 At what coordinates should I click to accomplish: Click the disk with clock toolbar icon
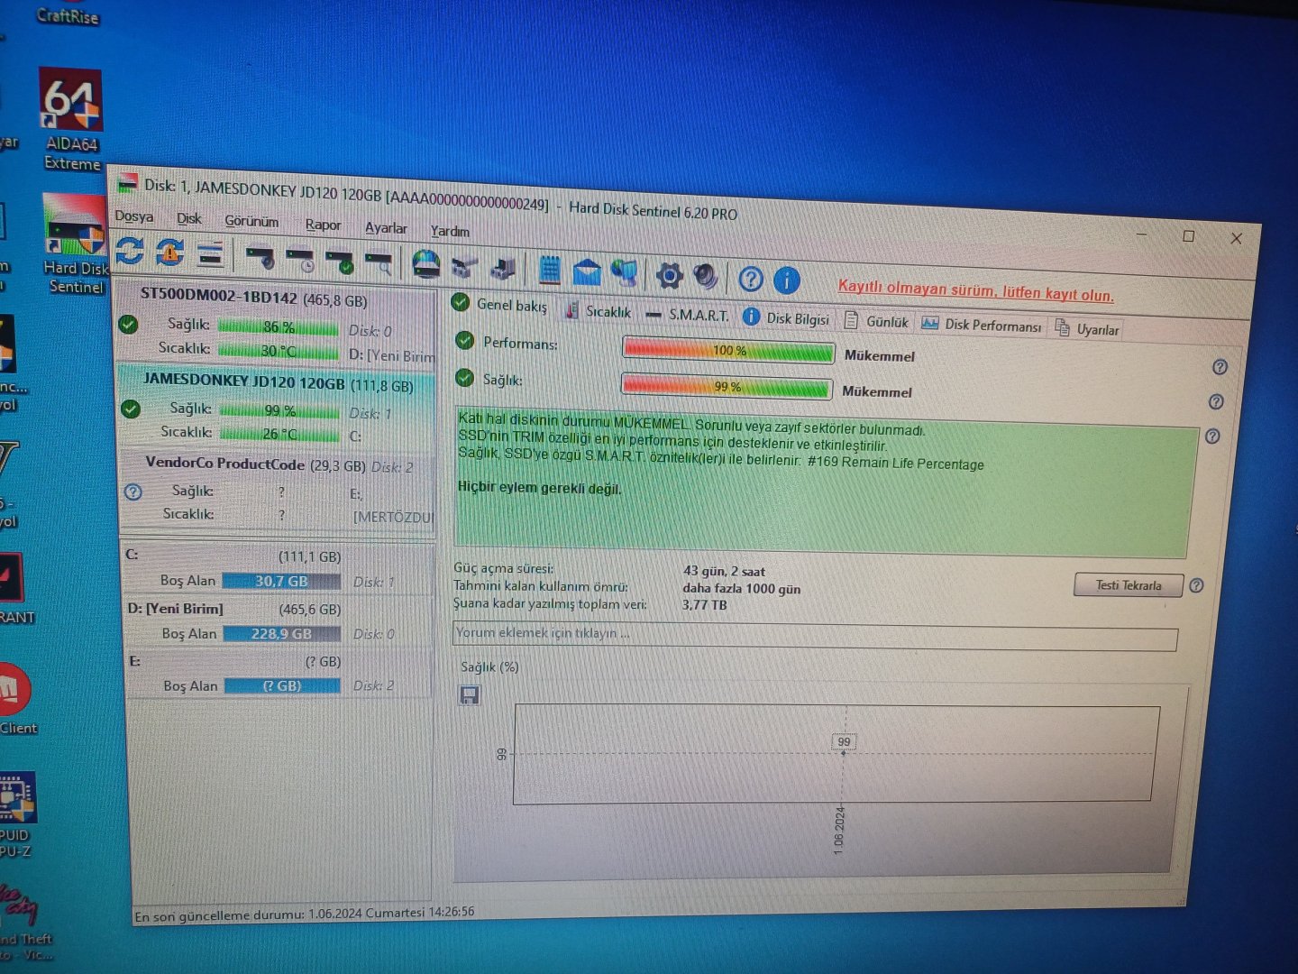point(300,261)
